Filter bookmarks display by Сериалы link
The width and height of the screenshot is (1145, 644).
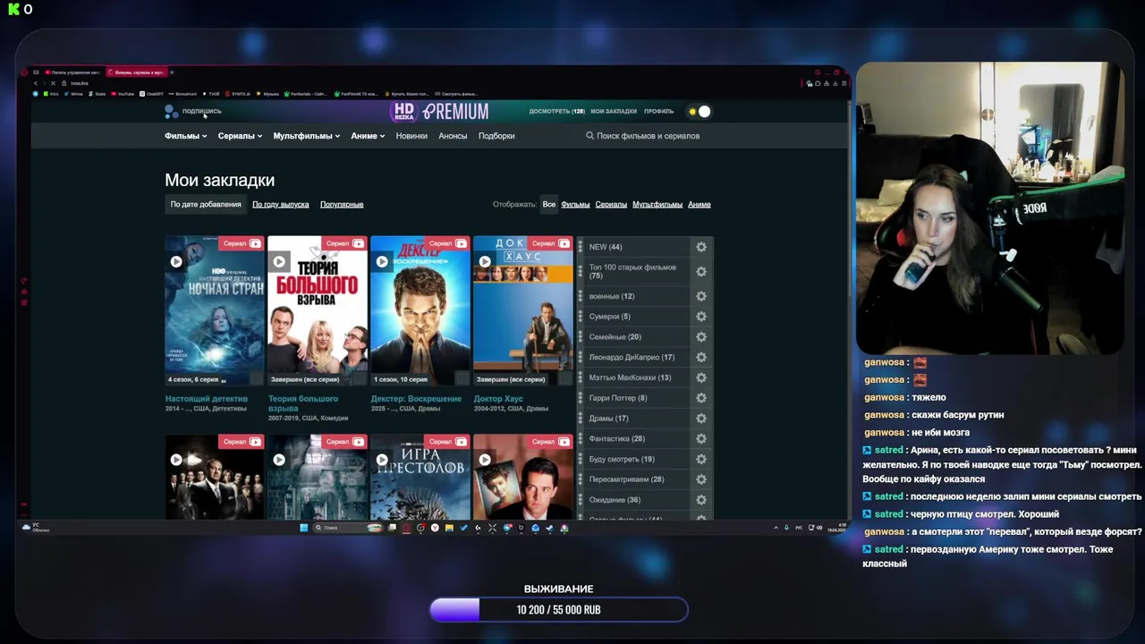pyautogui.click(x=611, y=204)
